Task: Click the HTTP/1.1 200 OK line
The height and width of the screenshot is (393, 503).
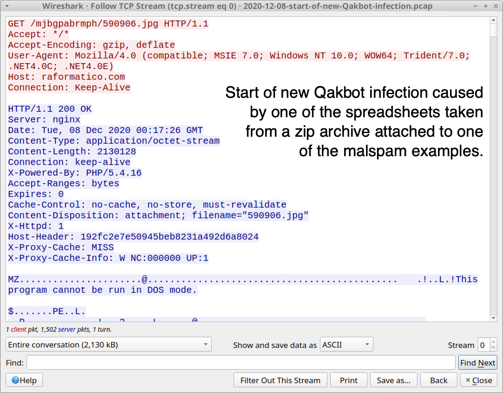Action: click(50, 109)
